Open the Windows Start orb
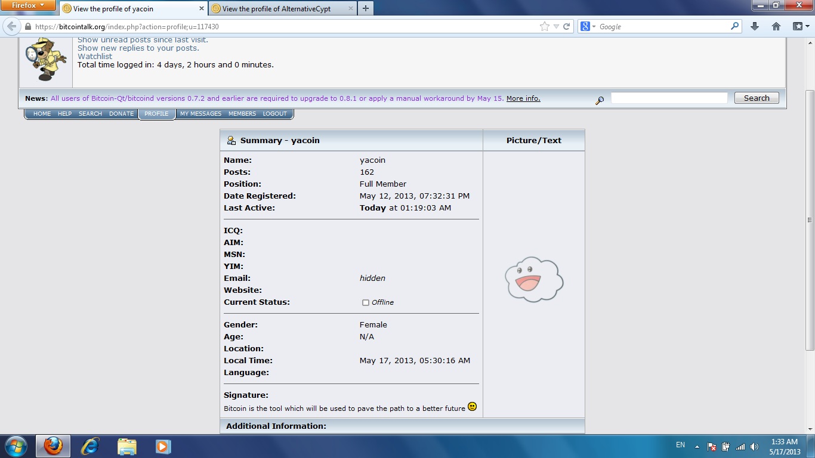 [16, 445]
